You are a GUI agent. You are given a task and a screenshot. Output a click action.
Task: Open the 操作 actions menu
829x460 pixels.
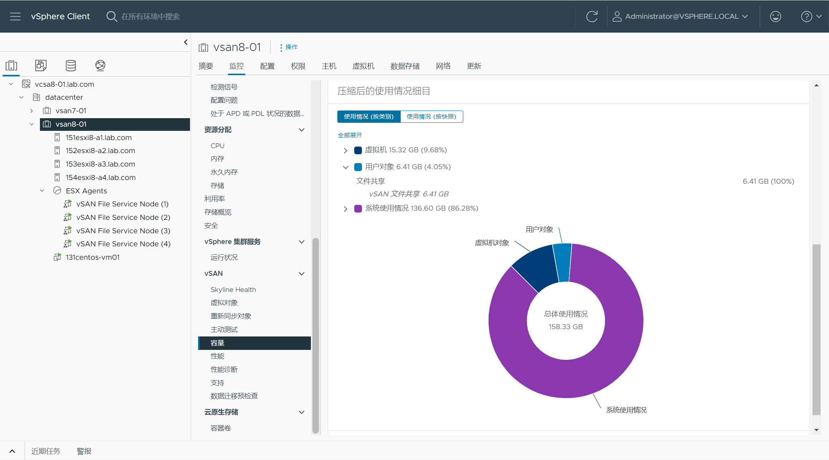click(289, 47)
